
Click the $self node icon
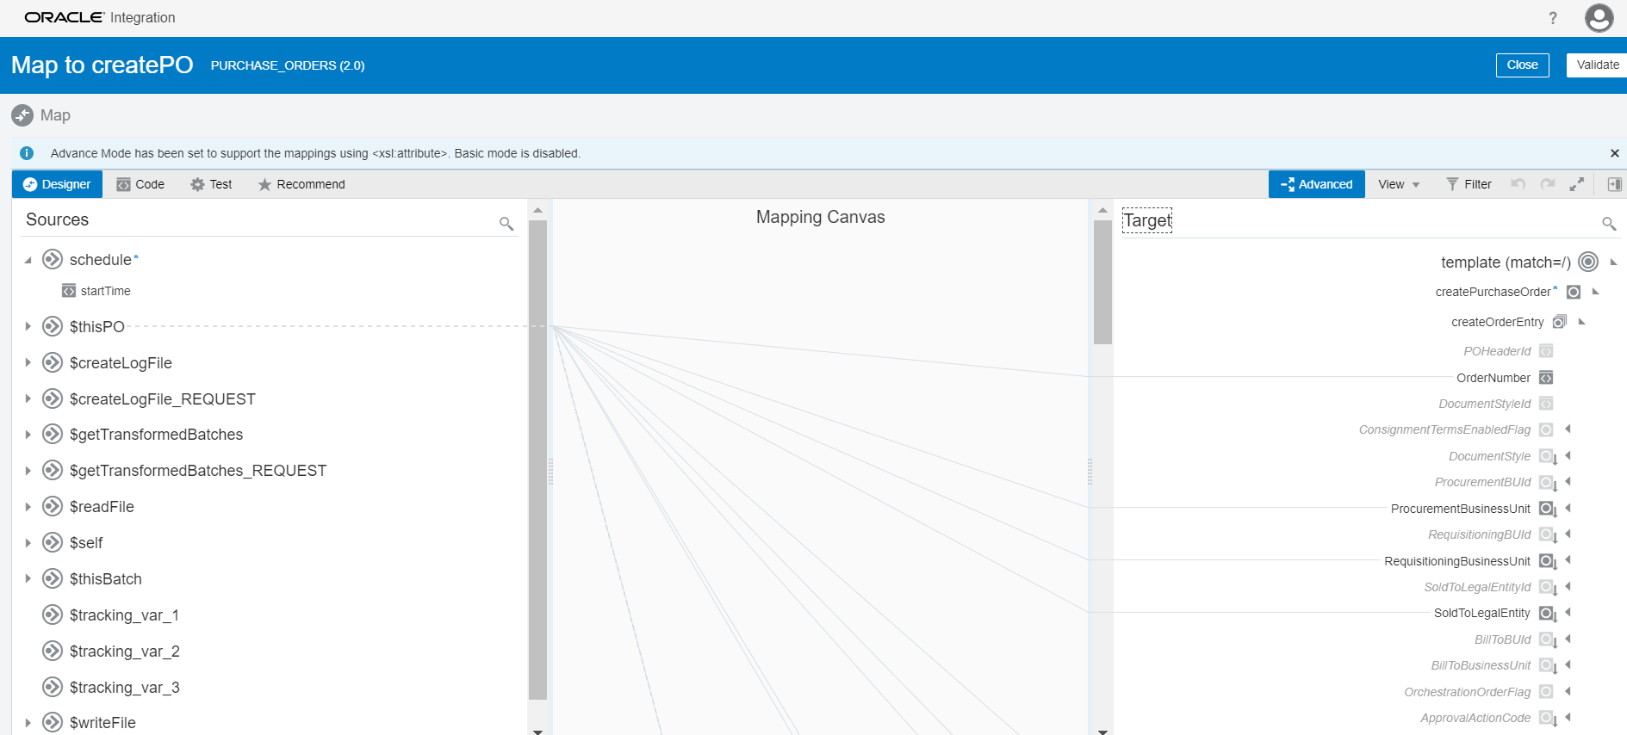click(x=53, y=542)
